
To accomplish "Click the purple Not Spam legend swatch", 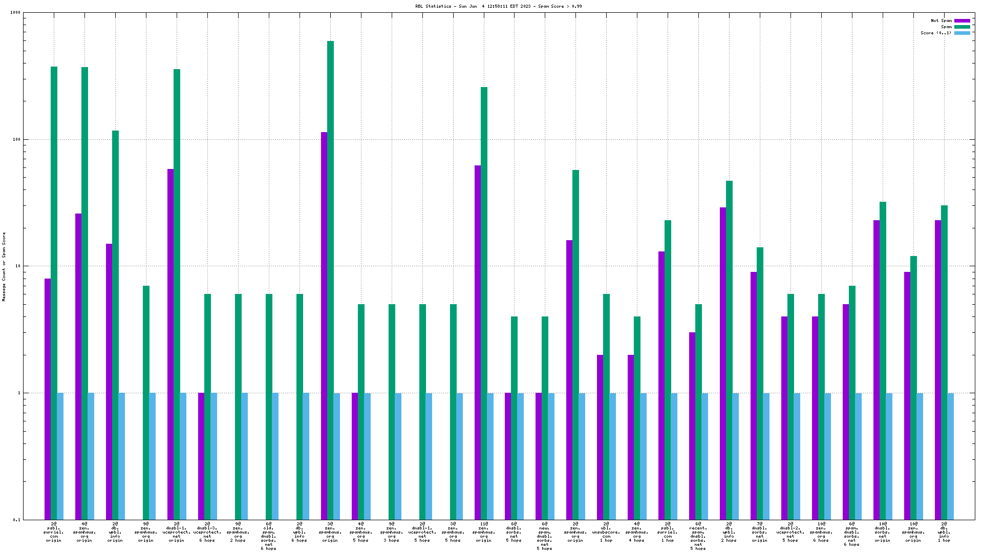I will (x=962, y=21).
